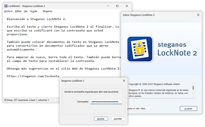Click the https://steganos.com/locknote URL text

pyautogui.click(x=33, y=76)
